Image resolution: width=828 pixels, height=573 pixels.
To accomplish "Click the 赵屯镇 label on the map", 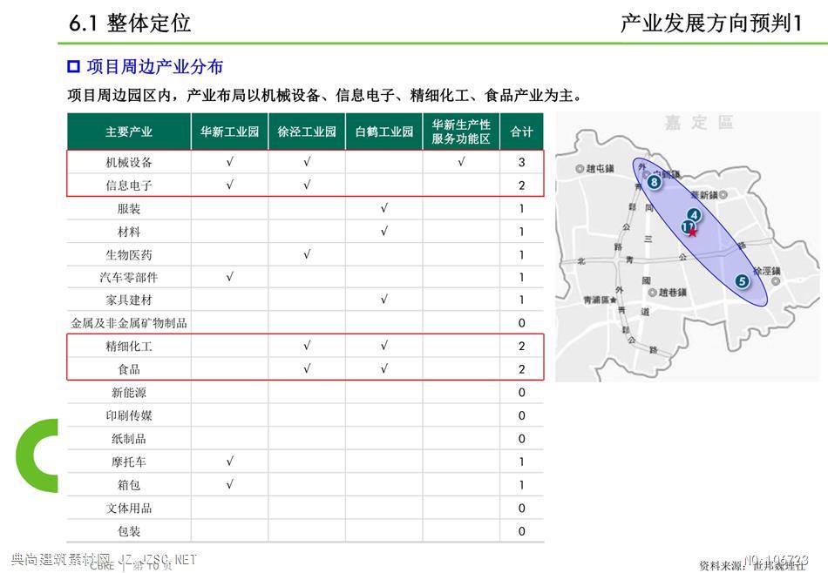I will [x=600, y=168].
